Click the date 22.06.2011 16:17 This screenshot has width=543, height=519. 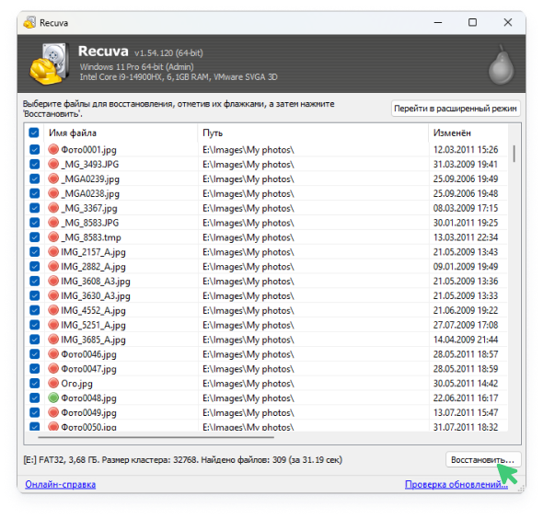click(466, 398)
